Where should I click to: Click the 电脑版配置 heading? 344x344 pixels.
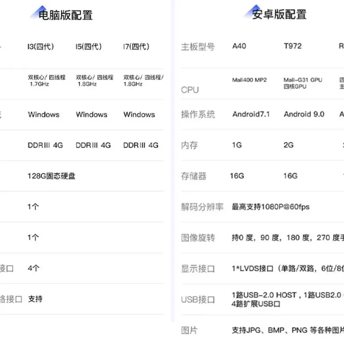[x=65, y=15]
